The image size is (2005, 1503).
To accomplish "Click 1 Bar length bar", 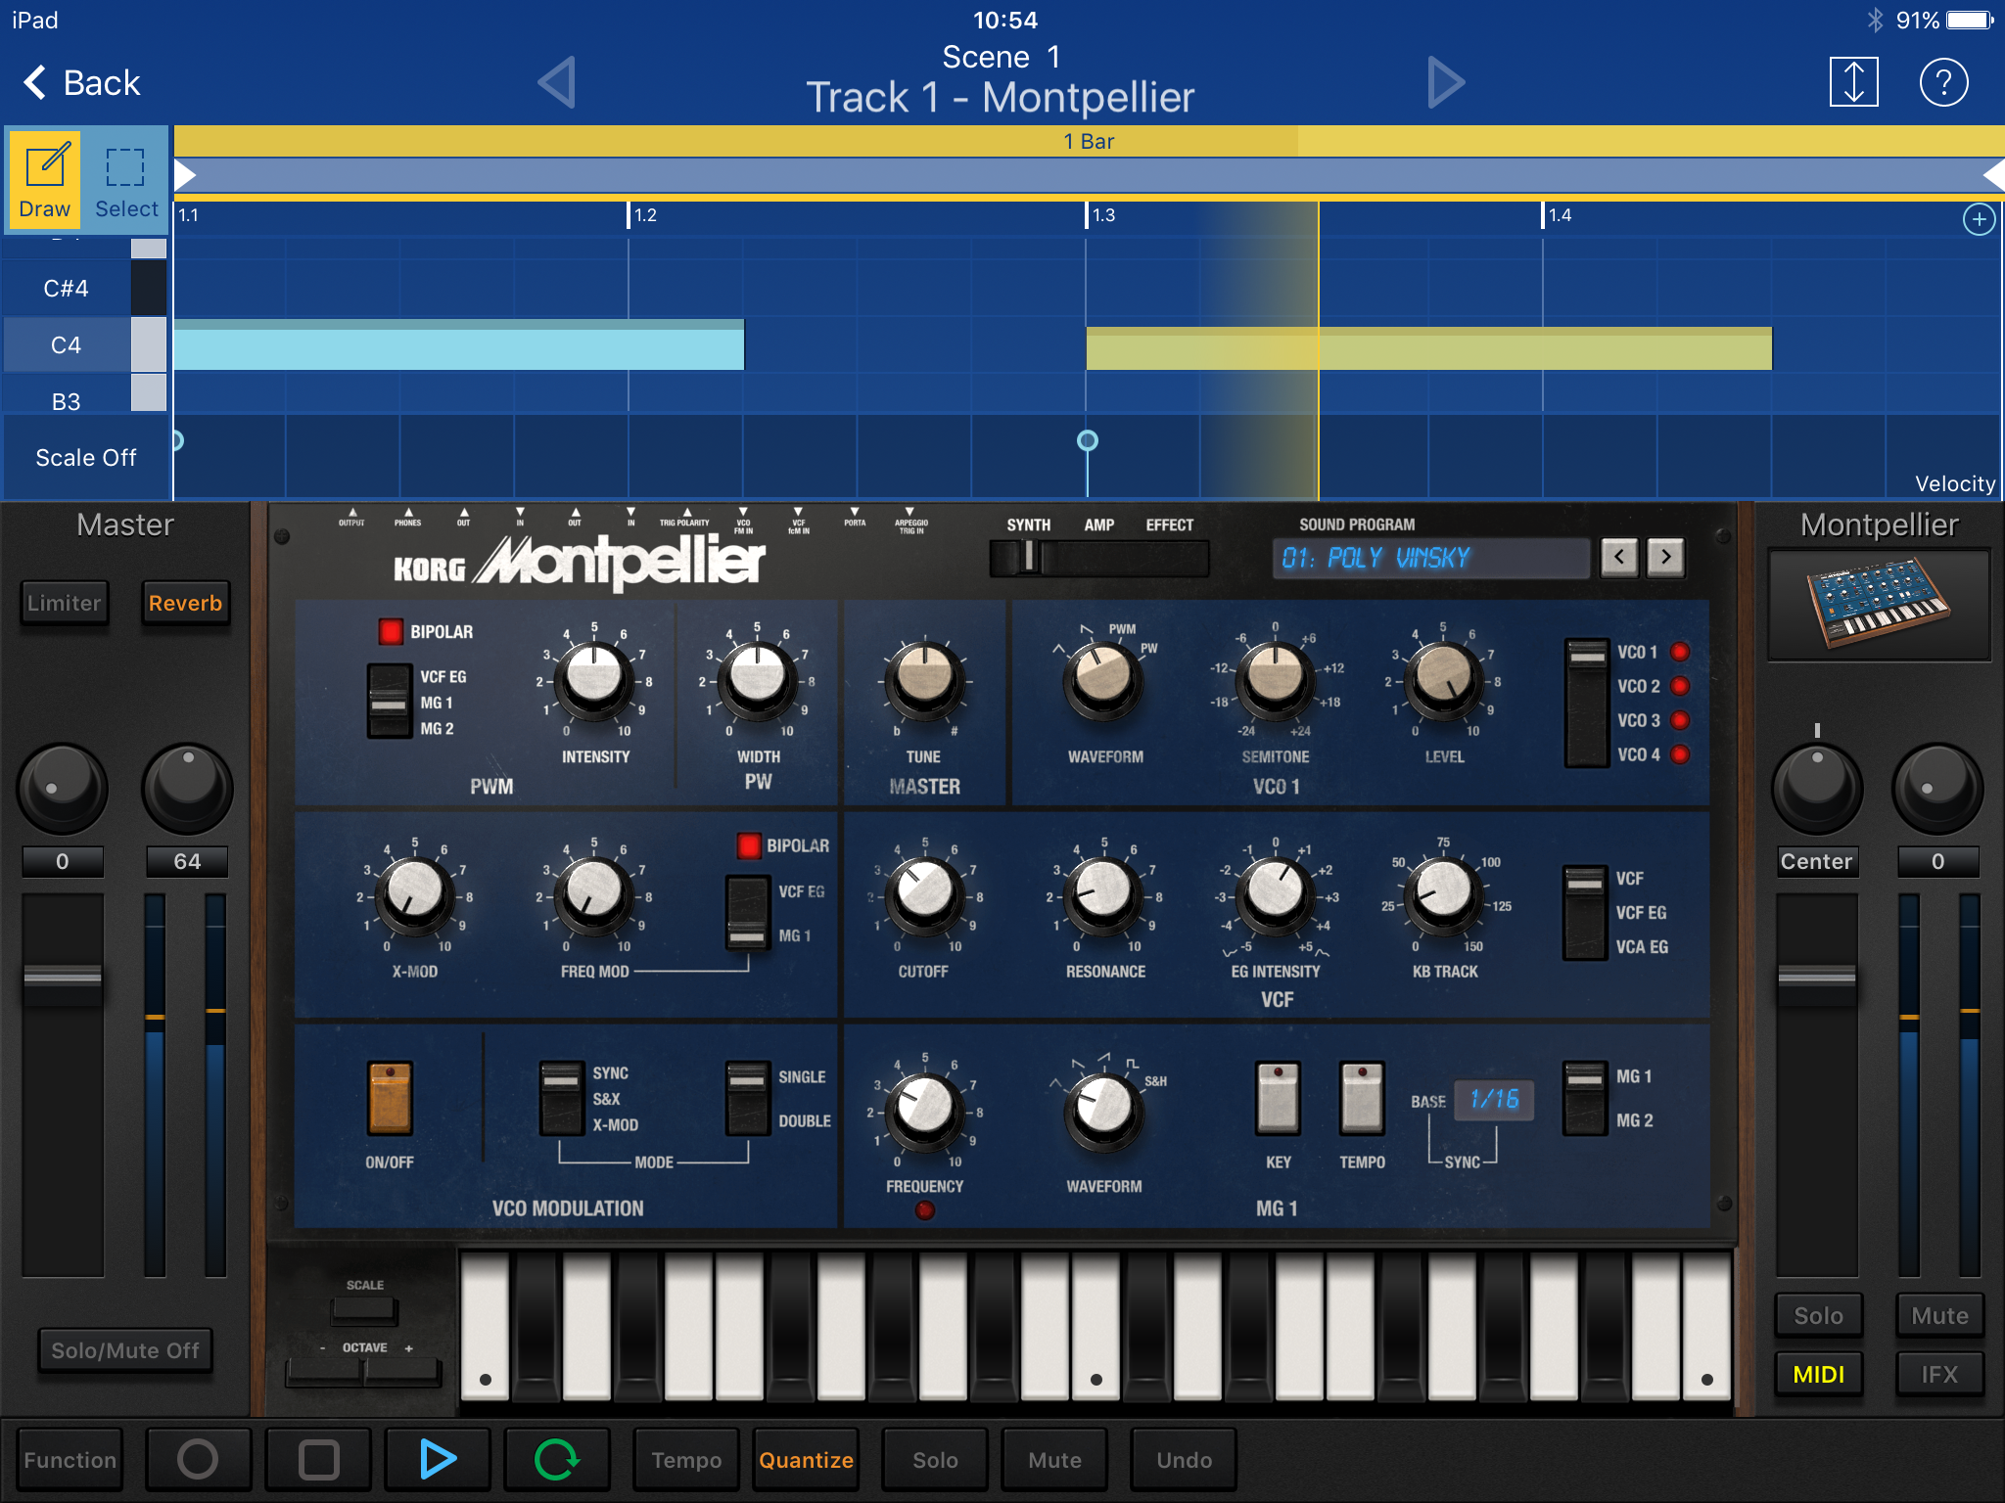I will click(1089, 141).
